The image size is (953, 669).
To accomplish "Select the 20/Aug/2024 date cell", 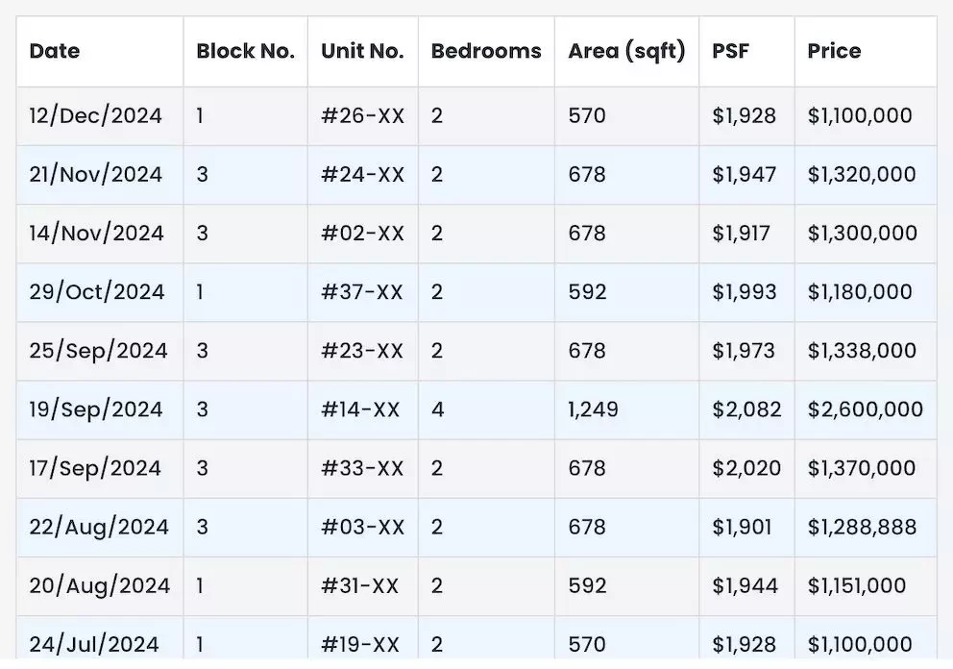I will pyautogui.click(x=100, y=585).
